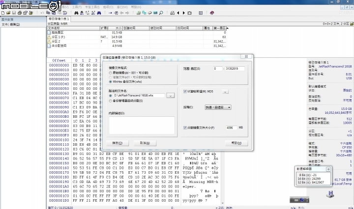Select the 未分配空间 row

click(x=137, y=46)
